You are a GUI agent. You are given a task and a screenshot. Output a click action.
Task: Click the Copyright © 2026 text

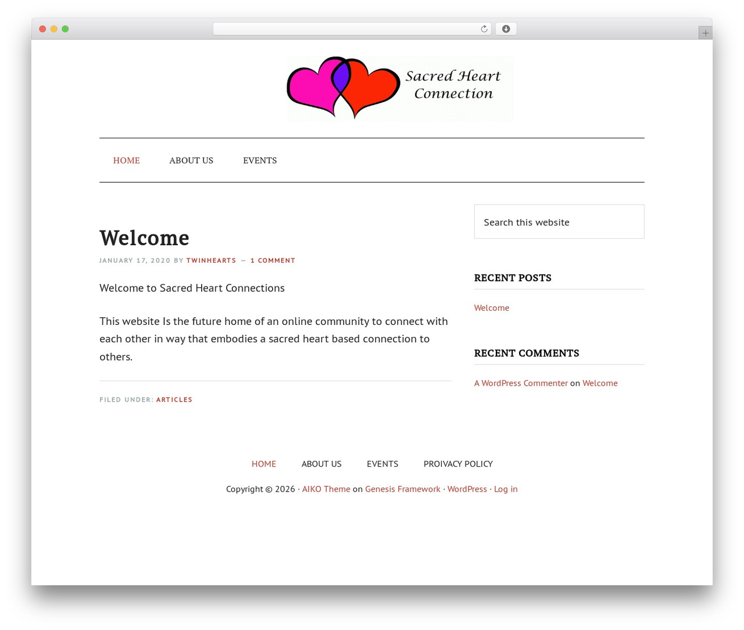coord(260,489)
